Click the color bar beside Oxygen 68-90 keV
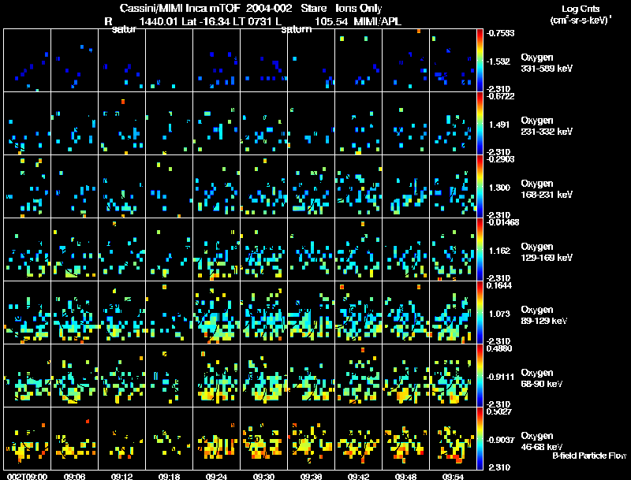This screenshot has height=480, width=631. tap(480, 376)
